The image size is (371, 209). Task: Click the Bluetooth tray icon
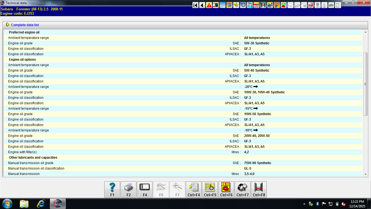pos(317,204)
